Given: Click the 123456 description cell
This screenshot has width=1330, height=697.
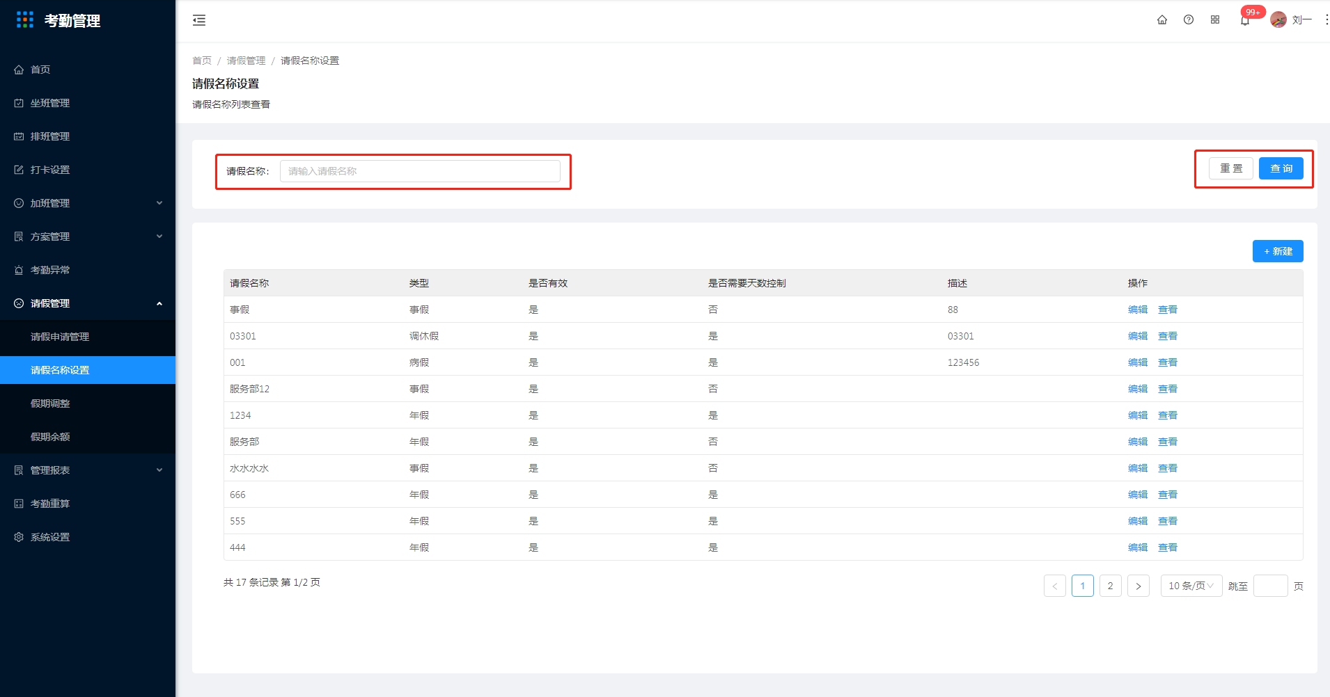Looking at the screenshot, I should point(964,362).
